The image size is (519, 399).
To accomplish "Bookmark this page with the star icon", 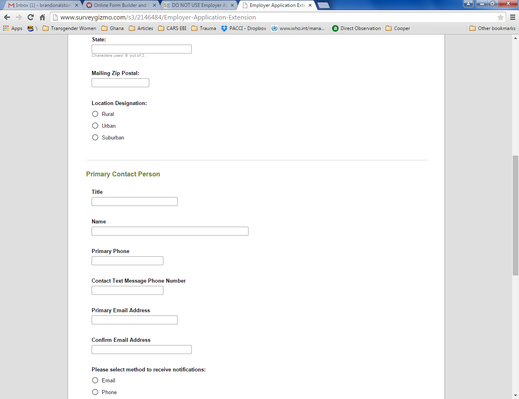I will pyautogui.click(x=500, y=17).
